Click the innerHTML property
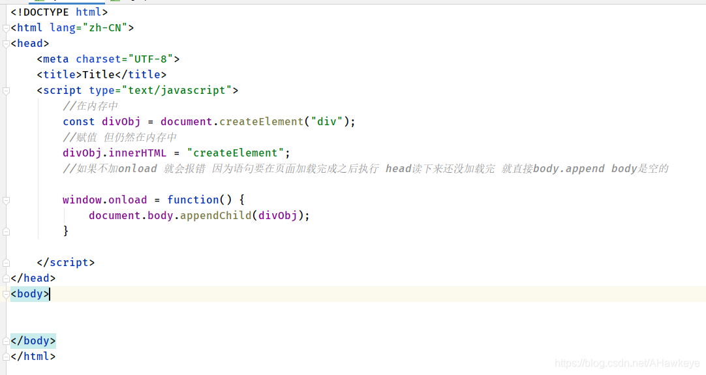Viewport: 706px width, 375px height. click(137, 153)
